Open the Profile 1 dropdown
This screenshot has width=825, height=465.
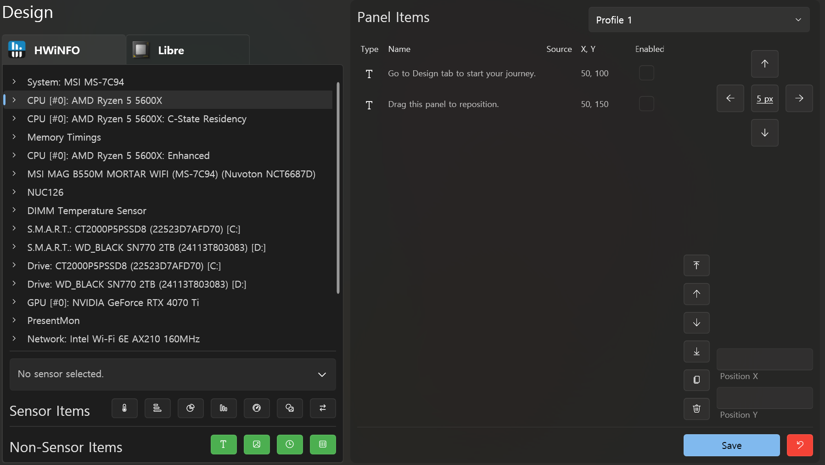699,20
